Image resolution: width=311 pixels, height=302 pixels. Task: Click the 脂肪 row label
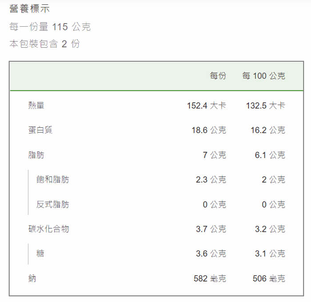point(36,155)
